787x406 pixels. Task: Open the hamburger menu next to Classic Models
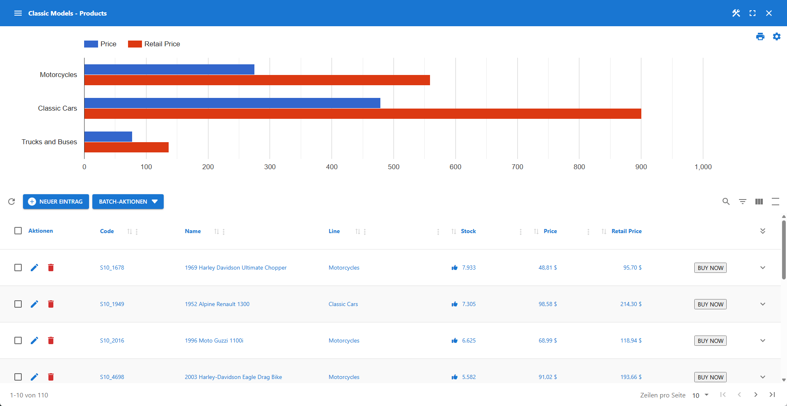pos(18,13)
